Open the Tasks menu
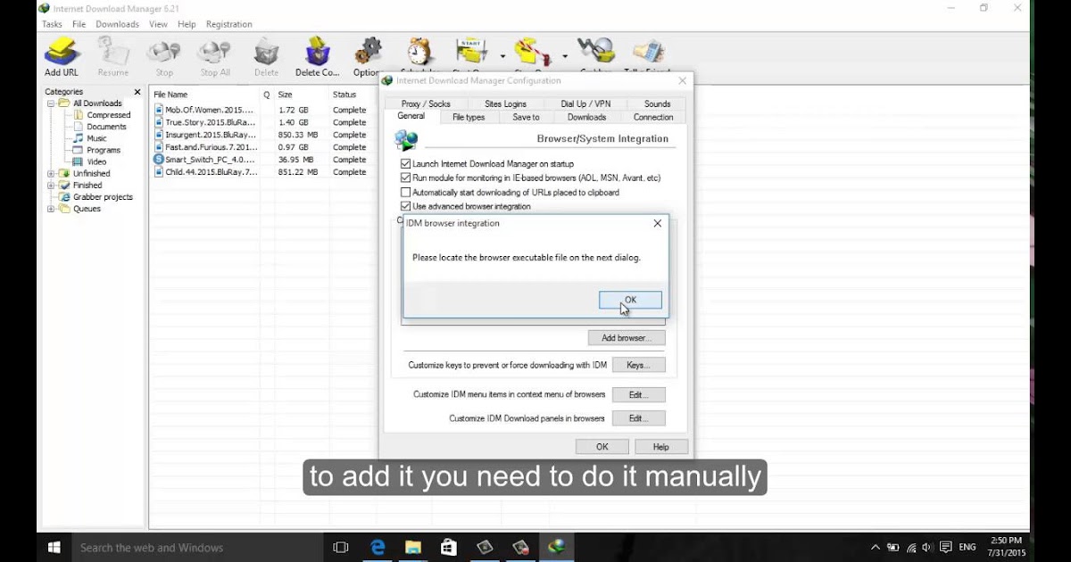Screen dimensions: 1071x562 [52, 24]
